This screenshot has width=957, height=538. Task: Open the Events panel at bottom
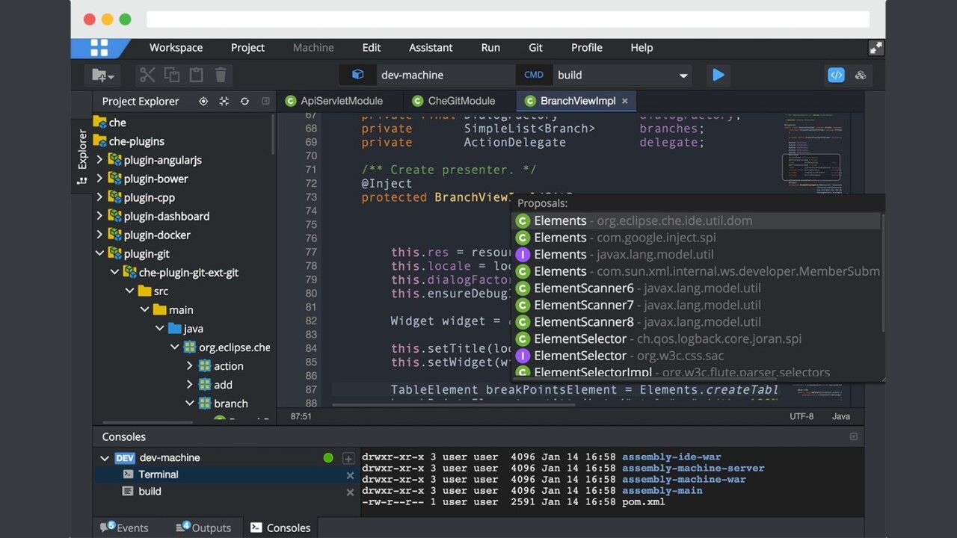125,528
